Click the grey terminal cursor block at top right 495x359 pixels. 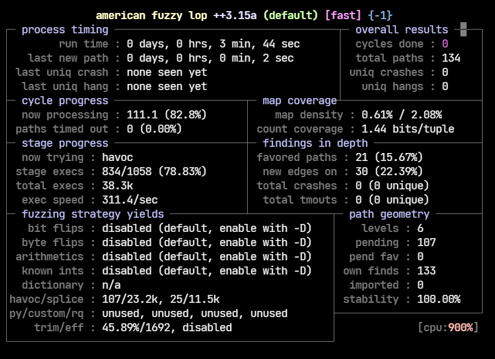(463, 30)
